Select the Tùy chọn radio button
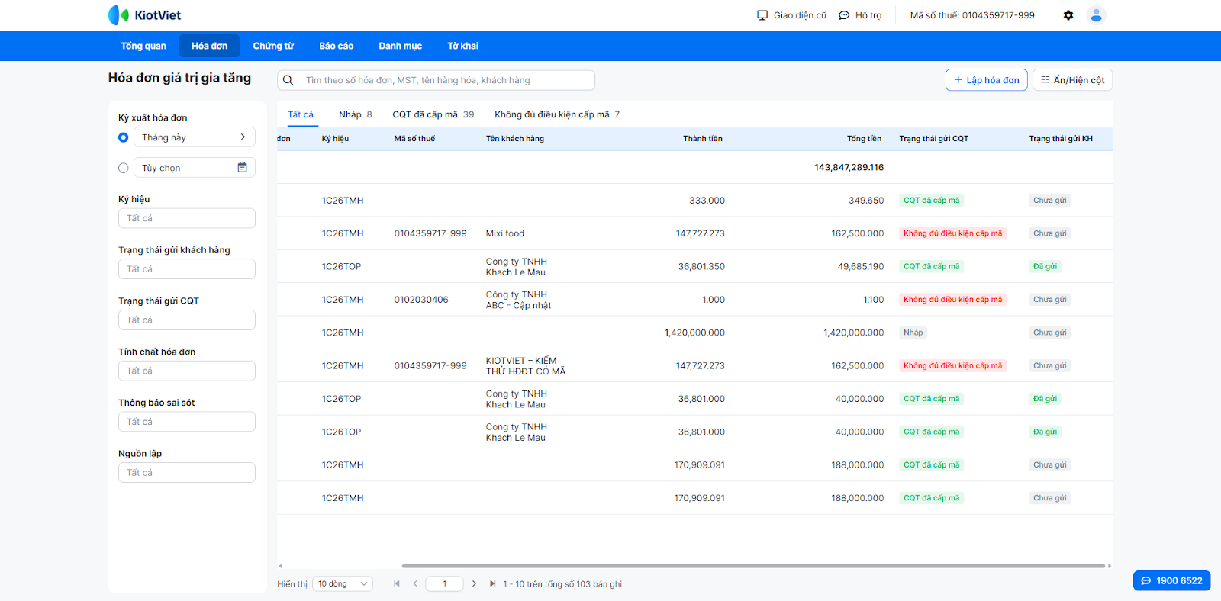The width and height of the screenshot is (1221, 601). pyautogui.click(x=124, y=168)
